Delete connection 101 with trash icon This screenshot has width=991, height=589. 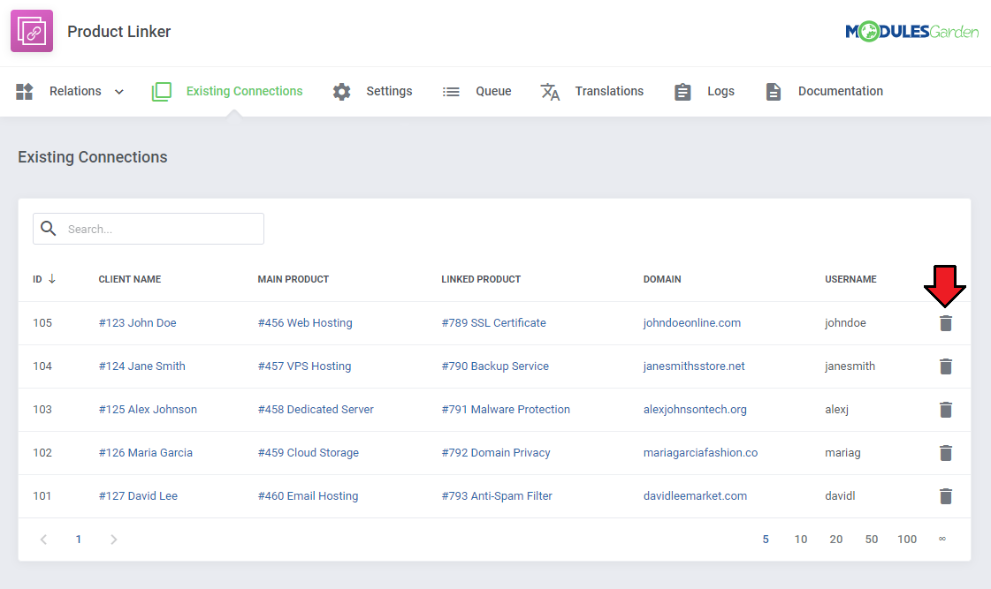[x=946, y=496]
